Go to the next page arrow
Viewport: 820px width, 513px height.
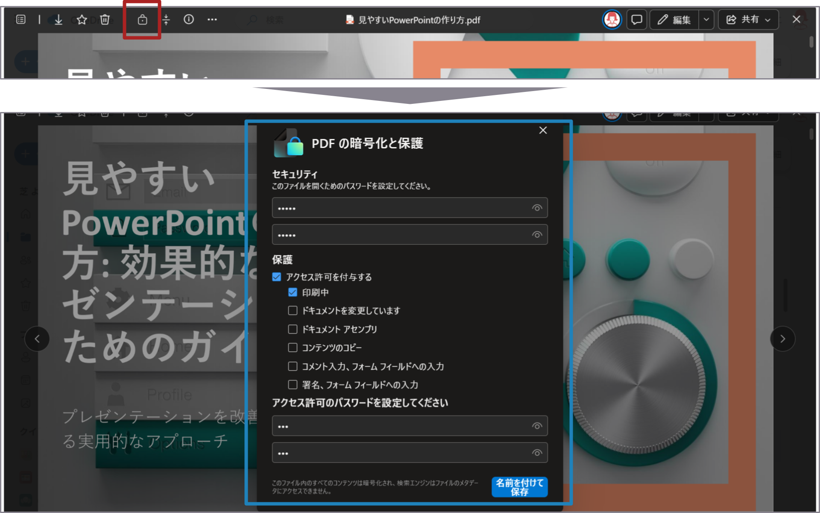coord(782,339)
